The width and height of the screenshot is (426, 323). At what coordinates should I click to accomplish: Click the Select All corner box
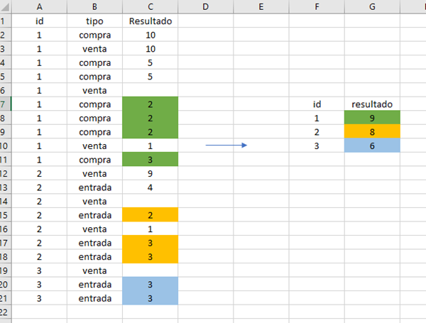click(4, 7)
